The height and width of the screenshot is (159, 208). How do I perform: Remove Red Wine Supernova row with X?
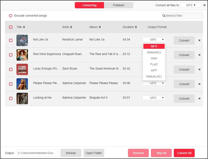pyautogui.click(x=199, y=55)
